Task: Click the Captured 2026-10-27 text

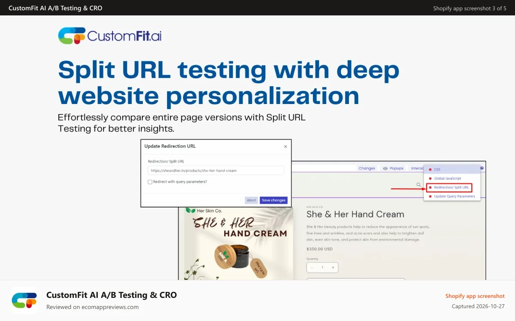Action: tap(478, 306)
